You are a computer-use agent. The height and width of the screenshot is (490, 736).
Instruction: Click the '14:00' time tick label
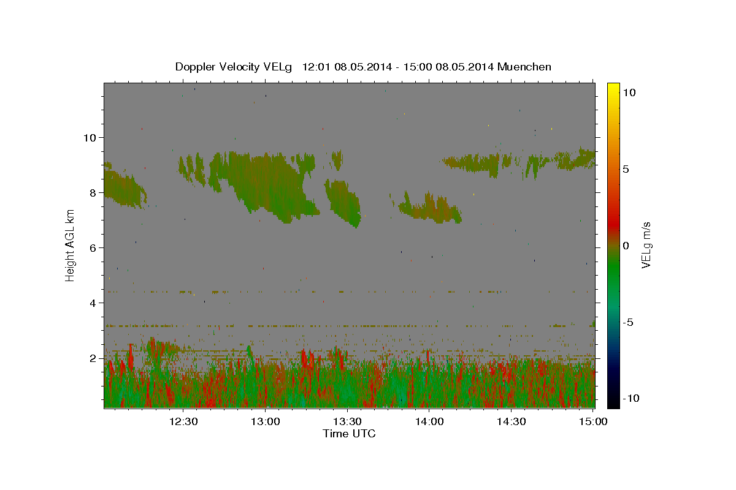coord(429,421)
